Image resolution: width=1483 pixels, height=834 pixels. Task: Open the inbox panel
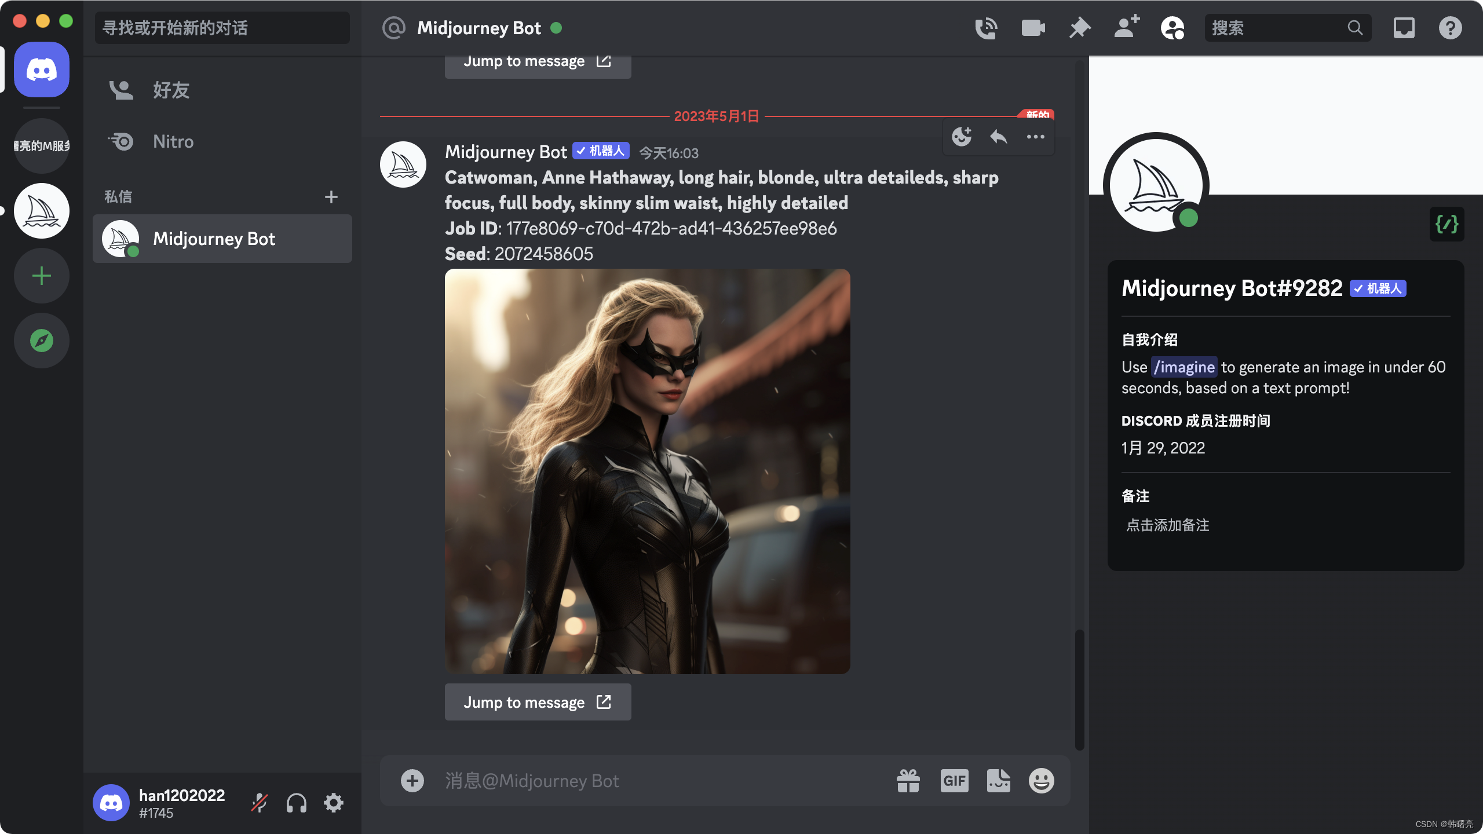[1404, 28]
